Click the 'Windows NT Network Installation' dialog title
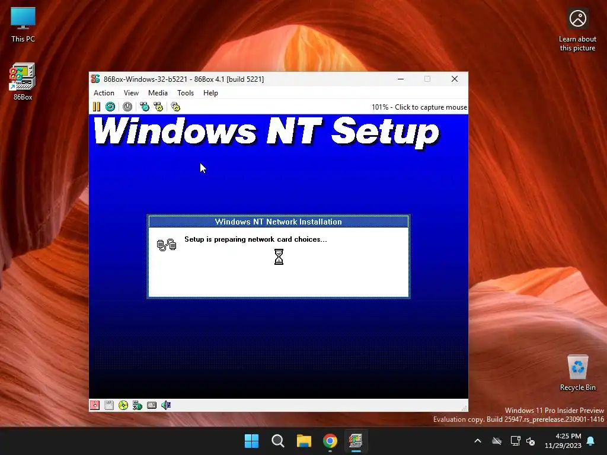The width and height of the screenshot is (607, 455). (x=279, y=222)
